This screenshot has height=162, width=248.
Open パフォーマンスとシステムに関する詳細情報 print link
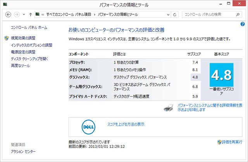click(x=210, y=107)
